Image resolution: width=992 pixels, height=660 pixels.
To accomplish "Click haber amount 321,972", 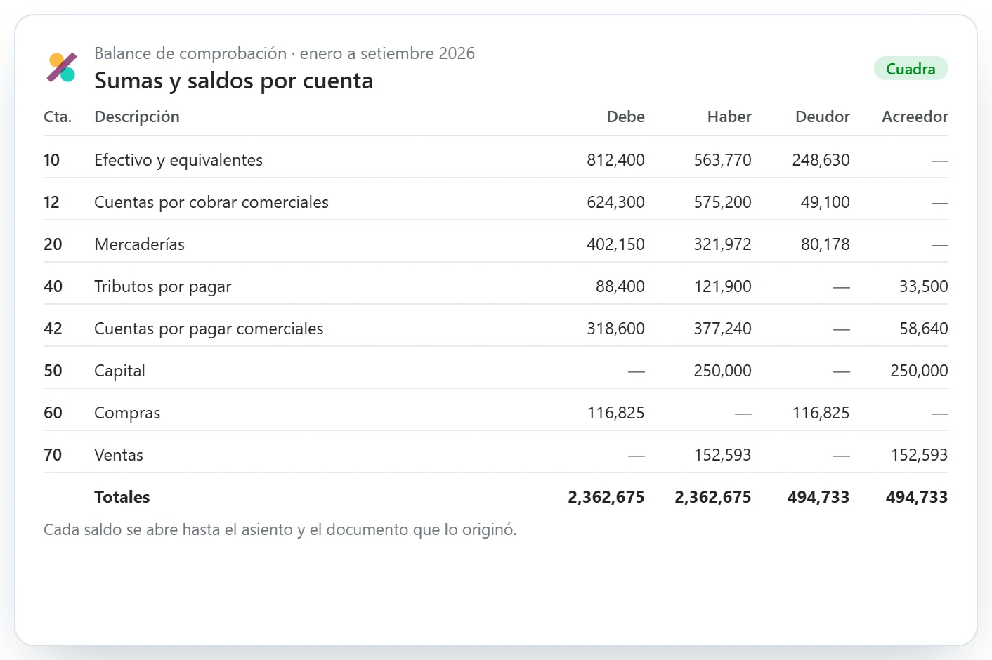I will (722, 244).
